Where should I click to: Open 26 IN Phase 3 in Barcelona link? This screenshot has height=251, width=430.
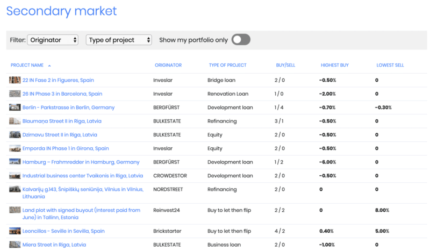click(62, 94)
